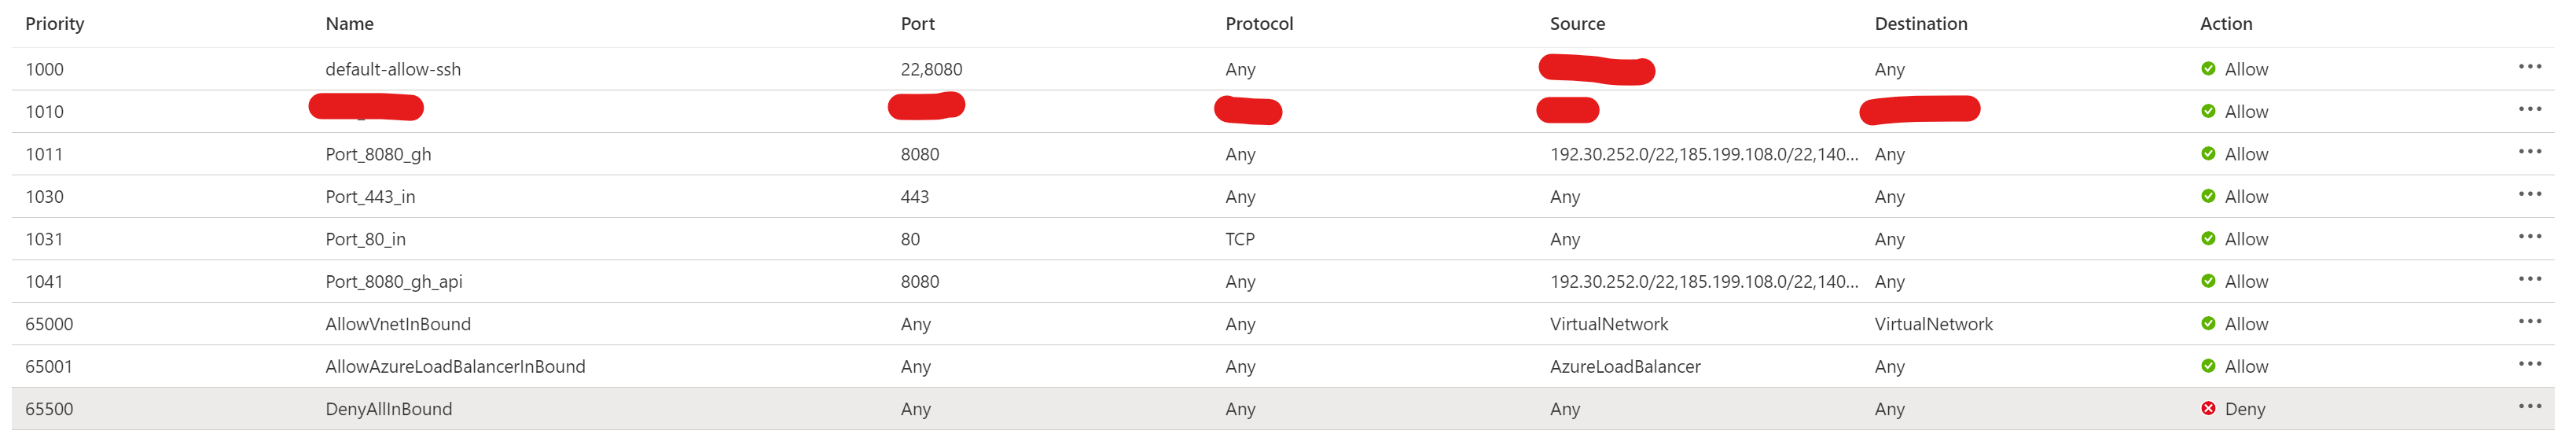Viewport: 2576px width, 438px height.
Task: Open the ellipsis menu for AllowVnetInBound rule
Action: [2529, 322]
